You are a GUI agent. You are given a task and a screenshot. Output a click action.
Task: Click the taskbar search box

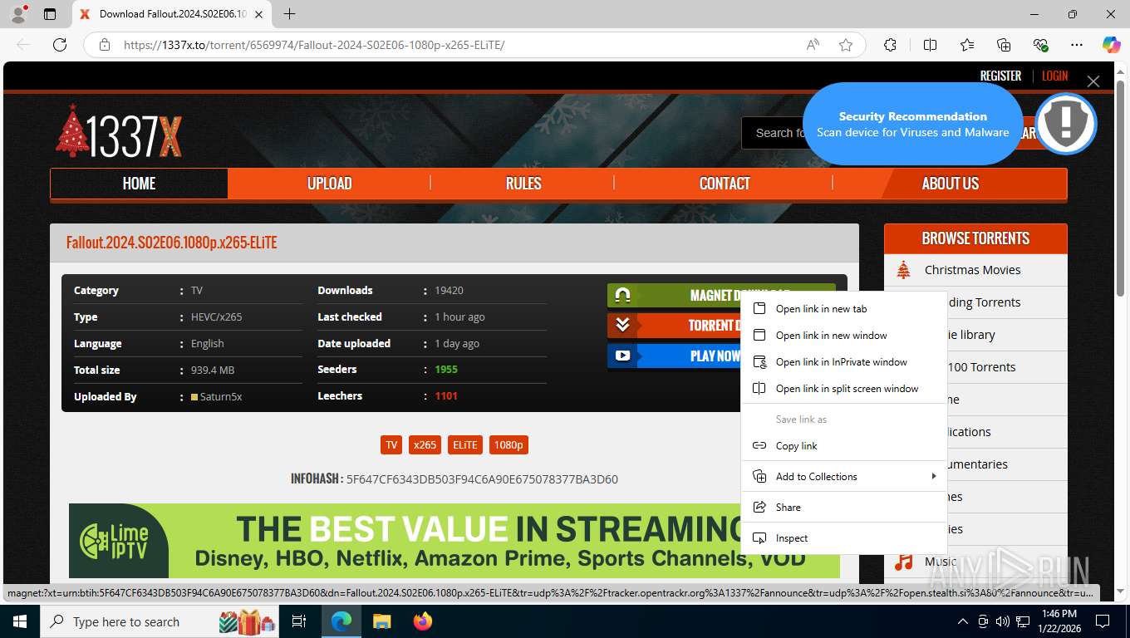(160, 621)
